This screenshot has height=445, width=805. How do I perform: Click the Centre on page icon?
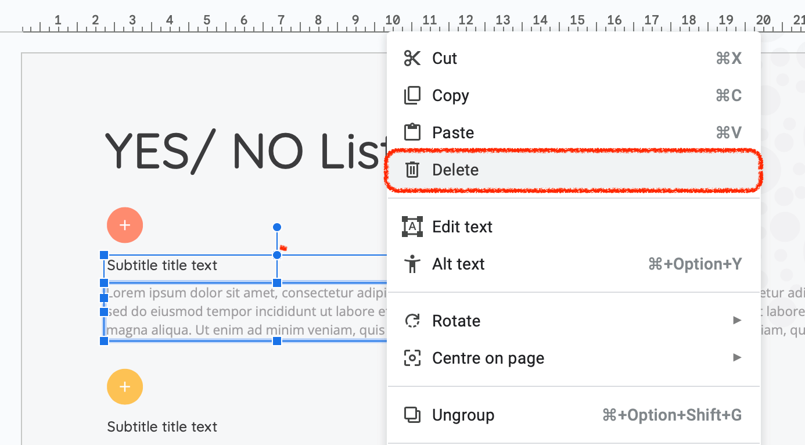(412, 358)
